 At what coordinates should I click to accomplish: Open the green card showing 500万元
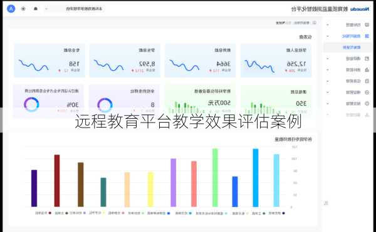(201, 101)
